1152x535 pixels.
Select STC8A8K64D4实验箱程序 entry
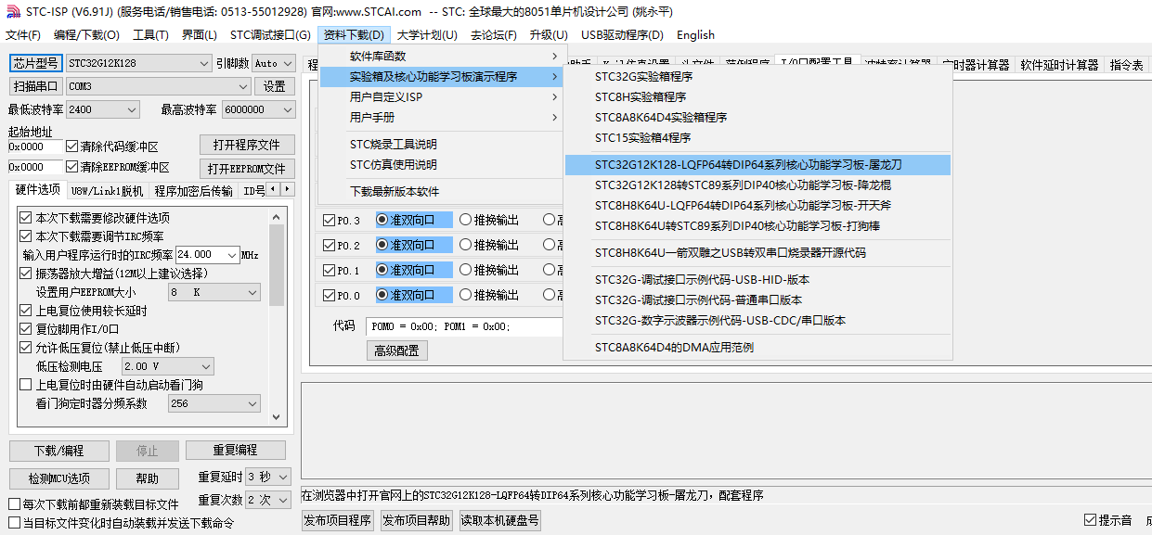point(757,118)
